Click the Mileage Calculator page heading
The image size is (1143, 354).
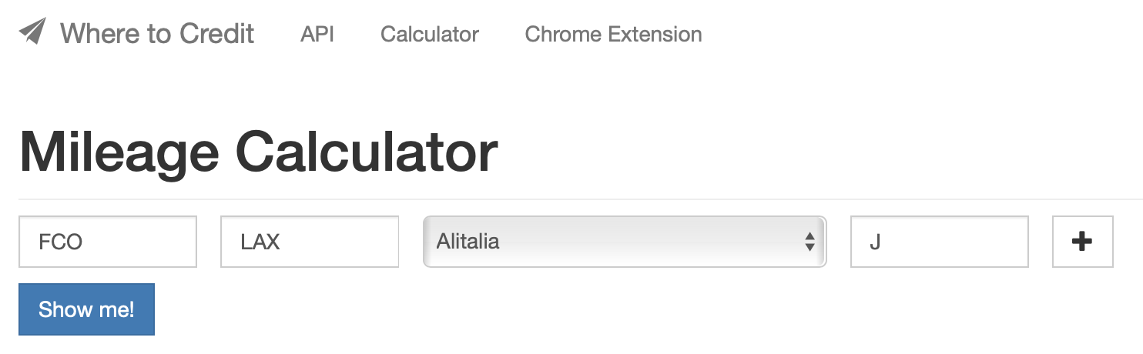point(259,152)
